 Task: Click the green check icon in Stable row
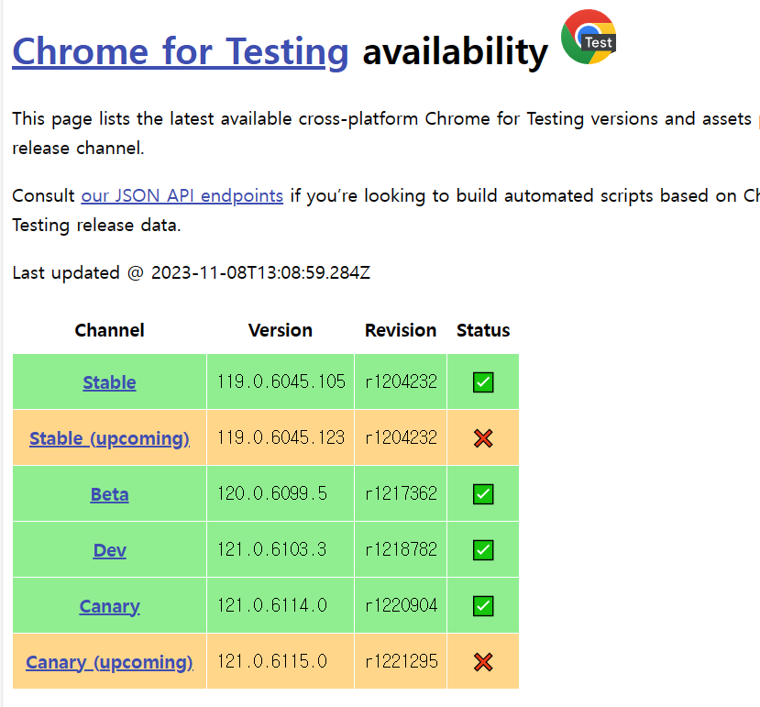click(x=483, y=382)
